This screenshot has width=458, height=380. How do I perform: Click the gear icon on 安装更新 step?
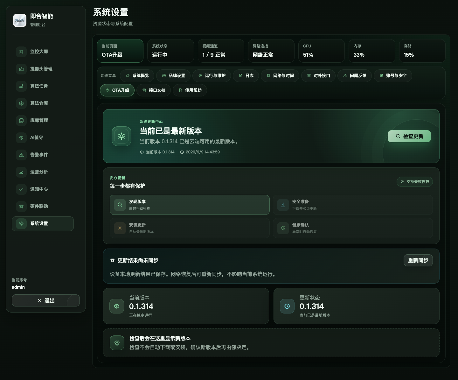click(120, 228)
